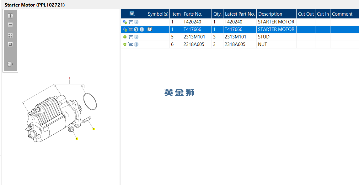Click the Cut In column header
The width and height of the screenshot is (359, 185).
tap(323, 14)
